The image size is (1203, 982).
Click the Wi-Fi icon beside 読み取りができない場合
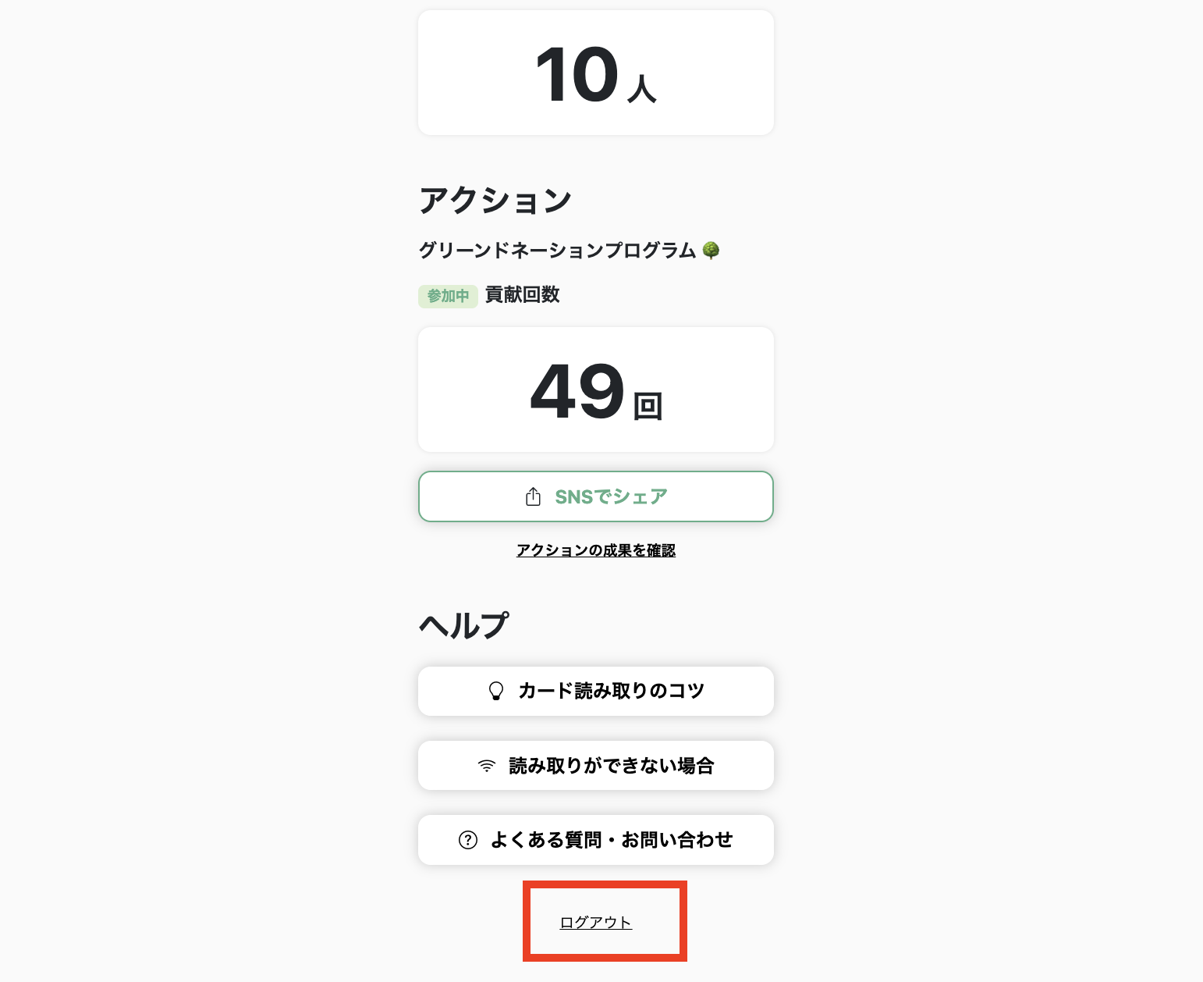click(486, 766)
